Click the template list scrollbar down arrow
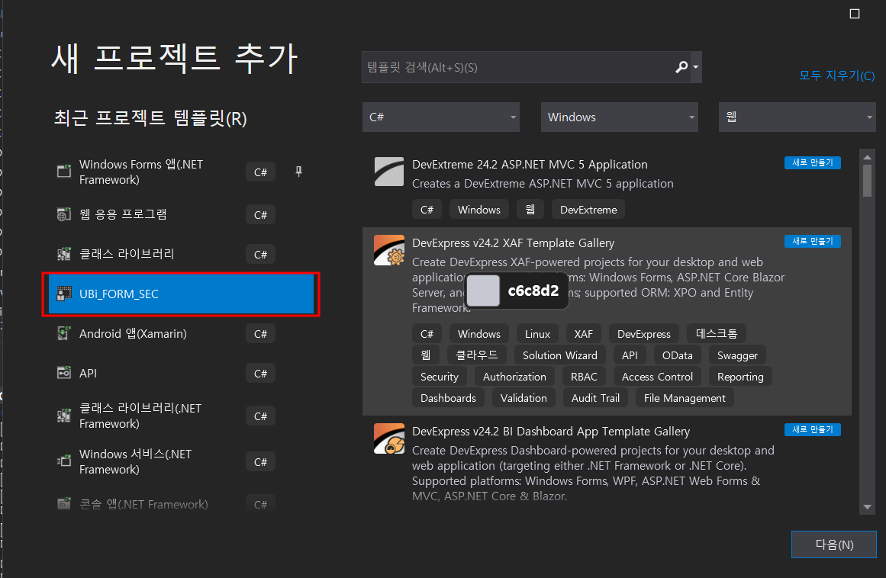This screenshot has width=886, height=578. (x=868, y=507)
